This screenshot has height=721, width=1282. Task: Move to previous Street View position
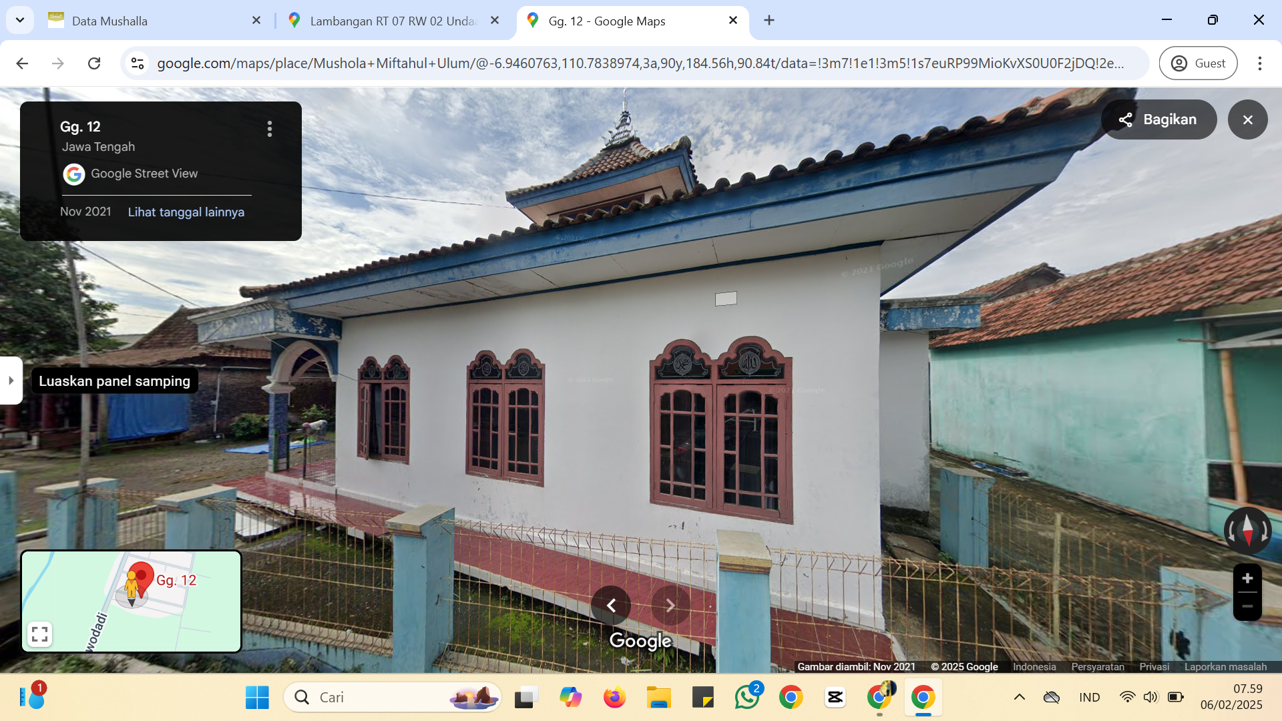pyautogui.click(x=611, y=606)
